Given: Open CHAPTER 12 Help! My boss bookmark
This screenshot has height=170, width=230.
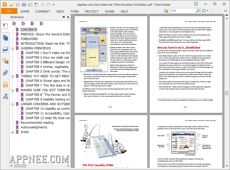Looking at the screenshot, I should (x=48, y=118).
